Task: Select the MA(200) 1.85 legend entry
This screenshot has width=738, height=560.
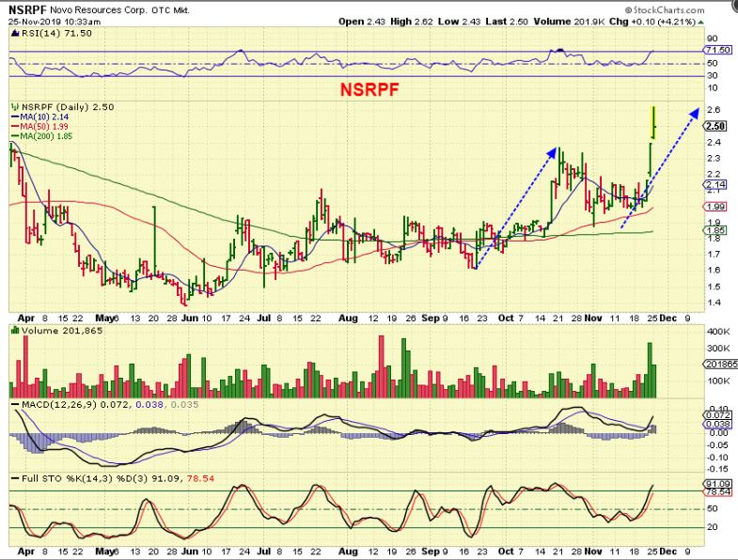Action: coord(42,136)
